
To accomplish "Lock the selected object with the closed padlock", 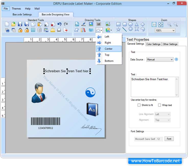I will (x=20, y=30).
